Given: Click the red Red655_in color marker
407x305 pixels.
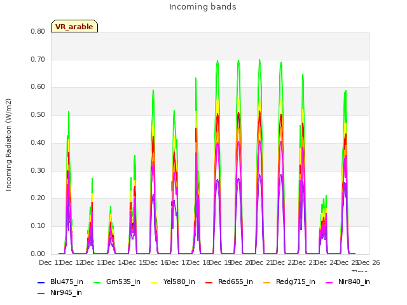Looking at the screenshot, I should pyautogui.click(x=209, y=282).
